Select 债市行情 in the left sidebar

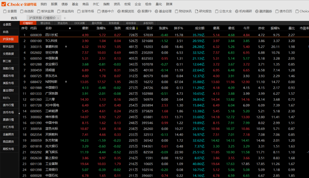pyautogui.click(x=9, y=105)
